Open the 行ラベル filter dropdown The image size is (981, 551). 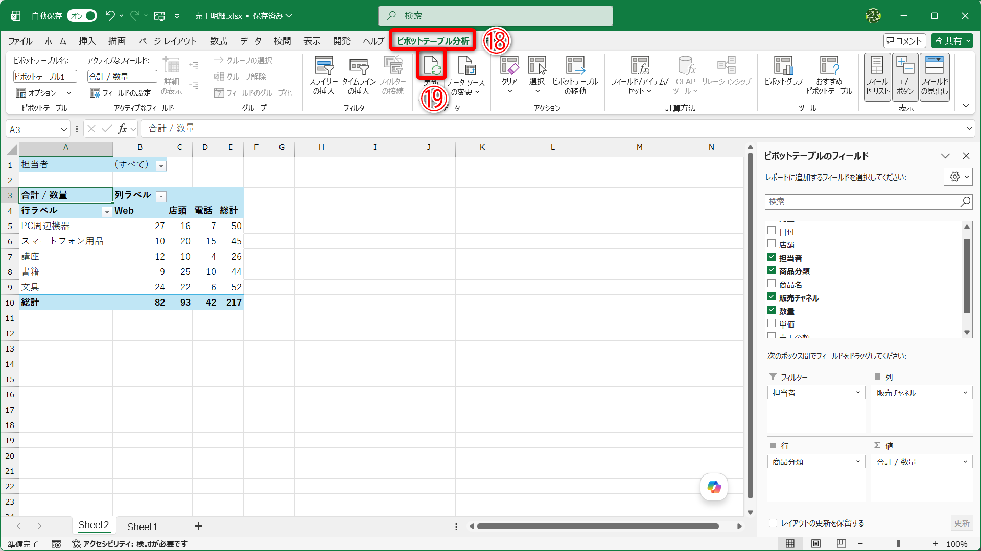[x=107, y=212]
